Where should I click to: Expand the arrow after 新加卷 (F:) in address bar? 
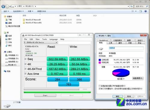35,6
